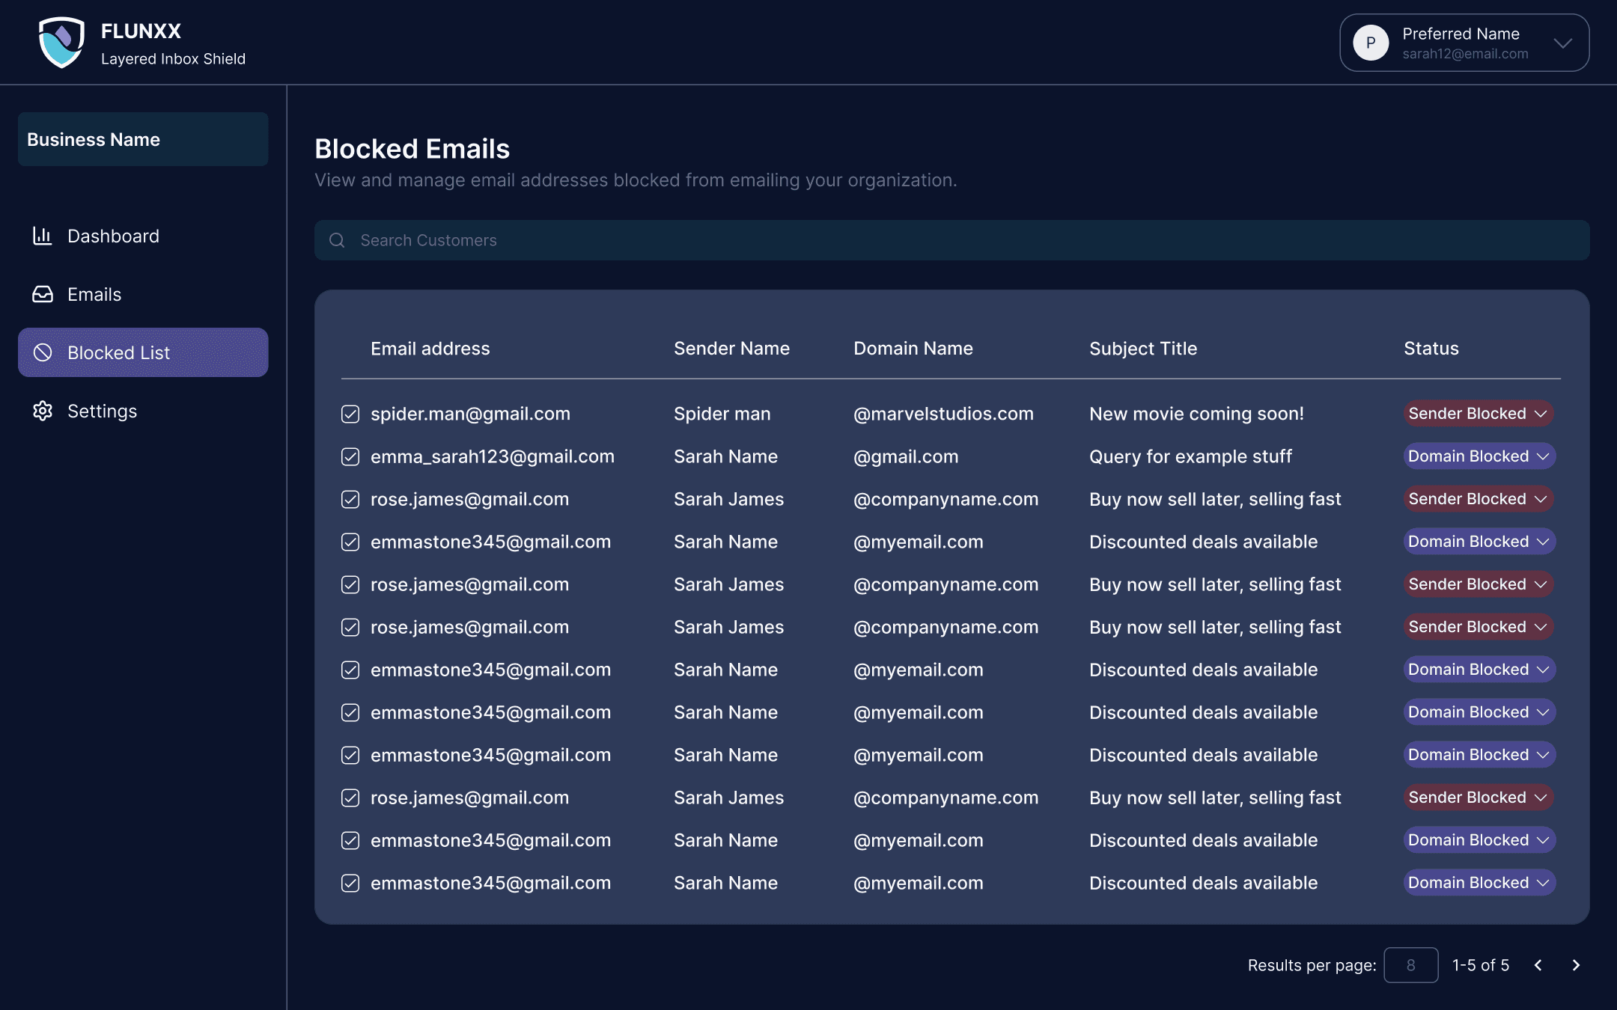Viewport: 1617px width, 1010px height.
Task: Expand the Preferred Name account dropdown chevron
Action: 1562,43
